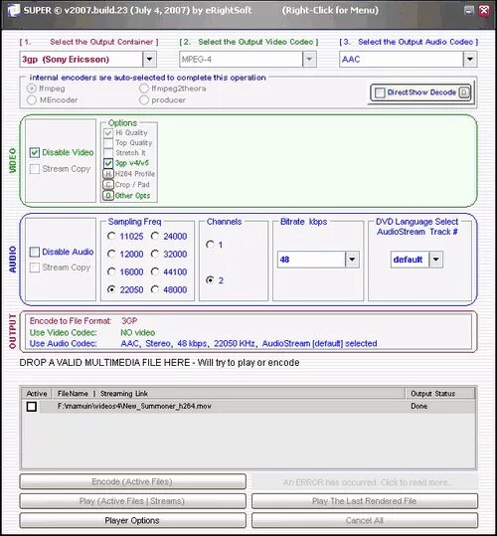This screenshot has width=497, height=536.
Task: Click the Cancel All button
Action: (365, 521)
